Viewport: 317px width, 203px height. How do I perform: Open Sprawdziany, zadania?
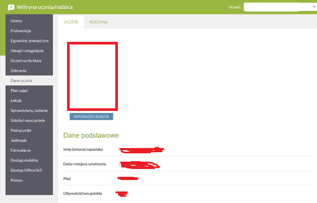(29, 110)
